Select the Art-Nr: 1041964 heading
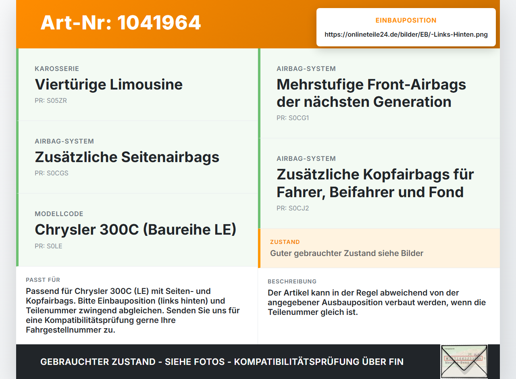Viewport: 516px width, 379px height. [121, 23]
